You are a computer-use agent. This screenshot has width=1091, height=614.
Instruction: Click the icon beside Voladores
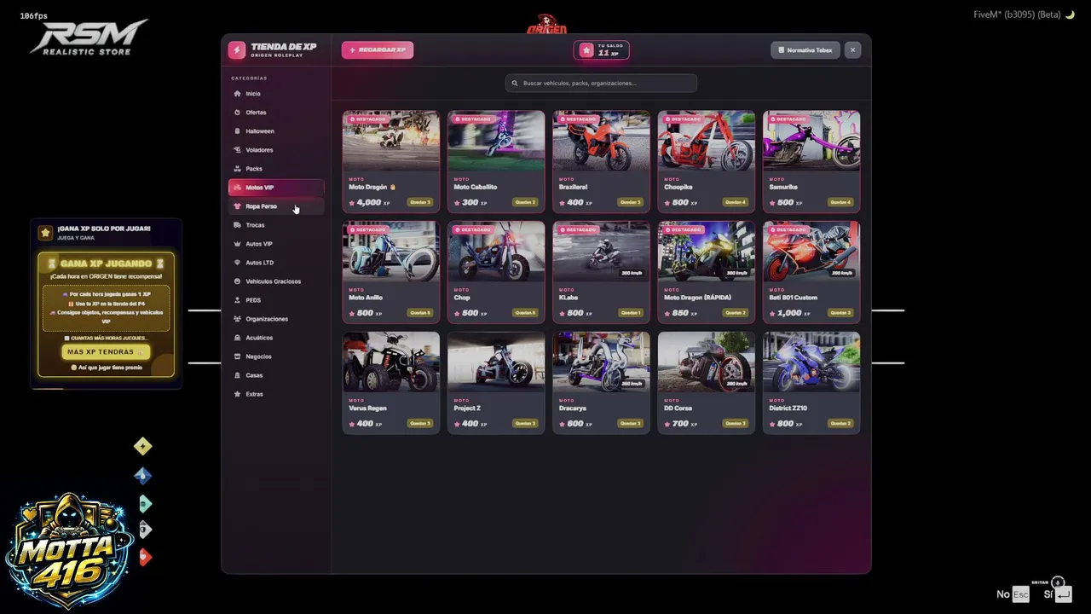[x=237, y=150]
